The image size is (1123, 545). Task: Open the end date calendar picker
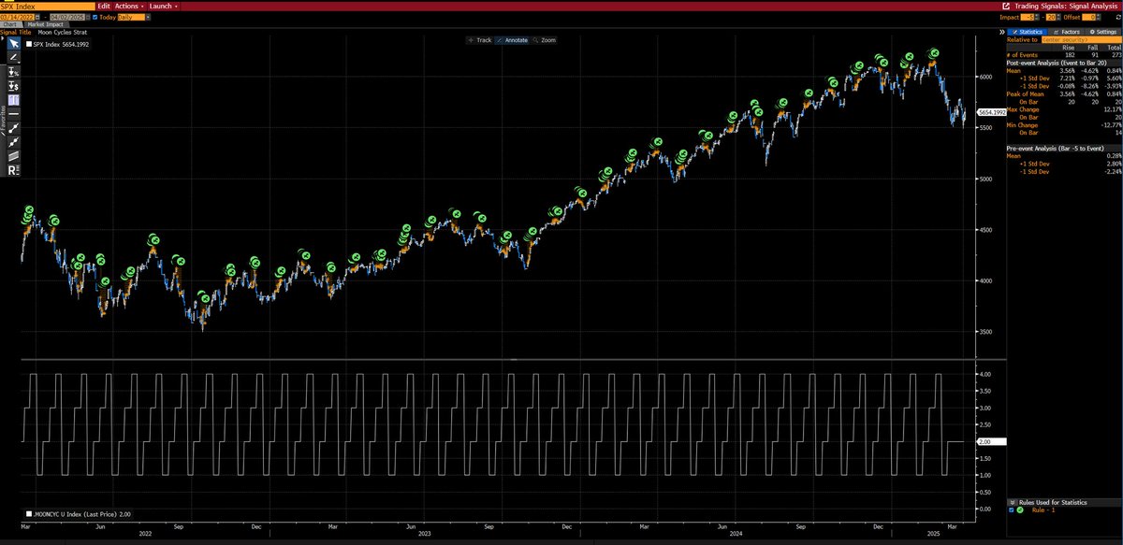pos(88,17)
